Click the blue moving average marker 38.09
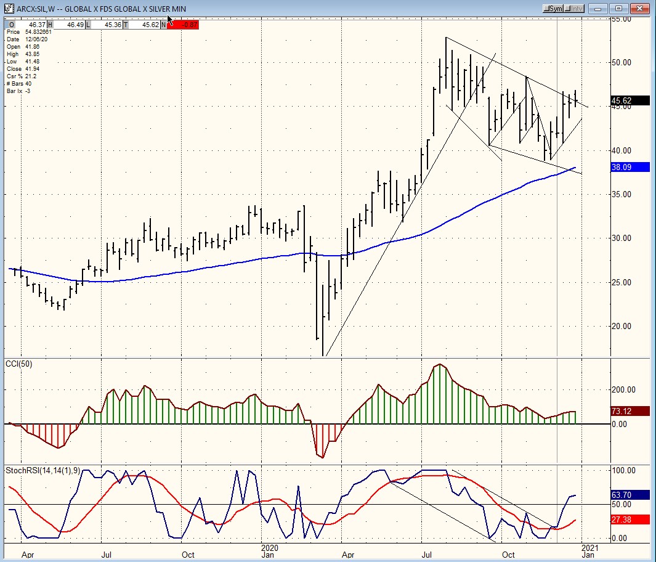 point(630,167)
